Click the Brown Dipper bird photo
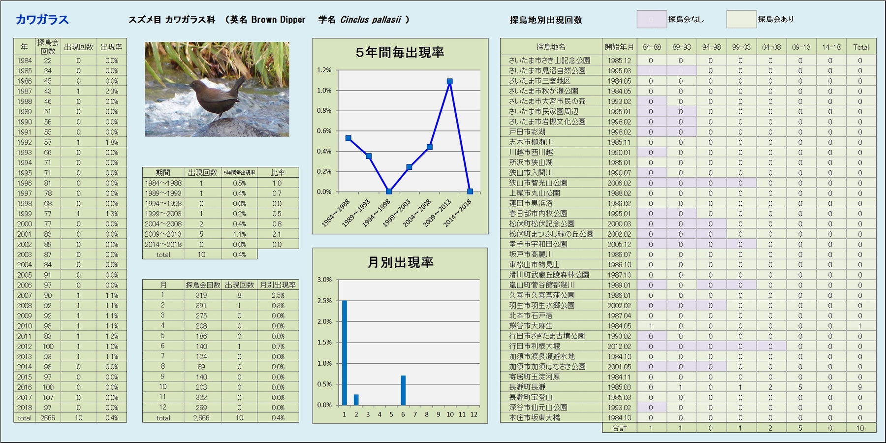This screenshot has height=443, width=886. click(217, 89)
